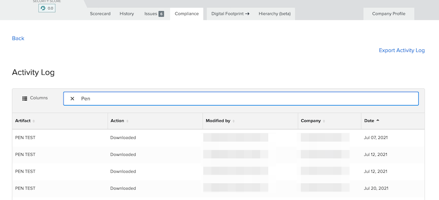Select PEN TEST in Jul 07, 2021 row
Screen dimensions: 439x200
click(x=25, y=138)
